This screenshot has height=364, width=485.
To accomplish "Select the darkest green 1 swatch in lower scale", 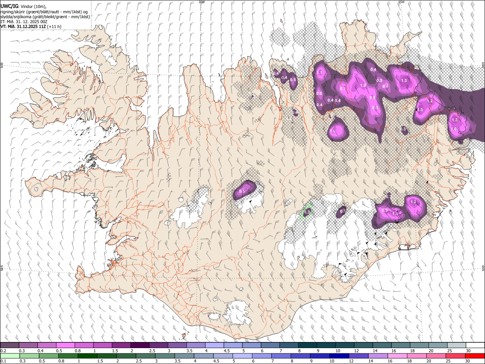I will [x=88, y=356].
